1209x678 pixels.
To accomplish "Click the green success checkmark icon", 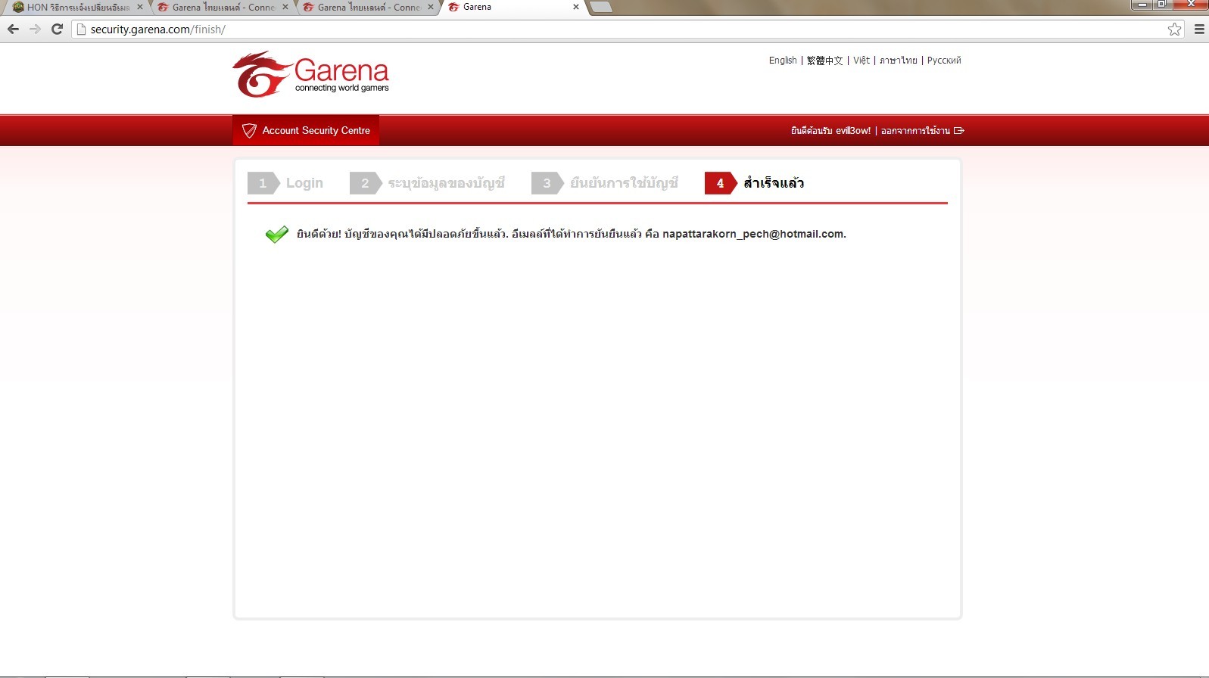I will point(277,234).
